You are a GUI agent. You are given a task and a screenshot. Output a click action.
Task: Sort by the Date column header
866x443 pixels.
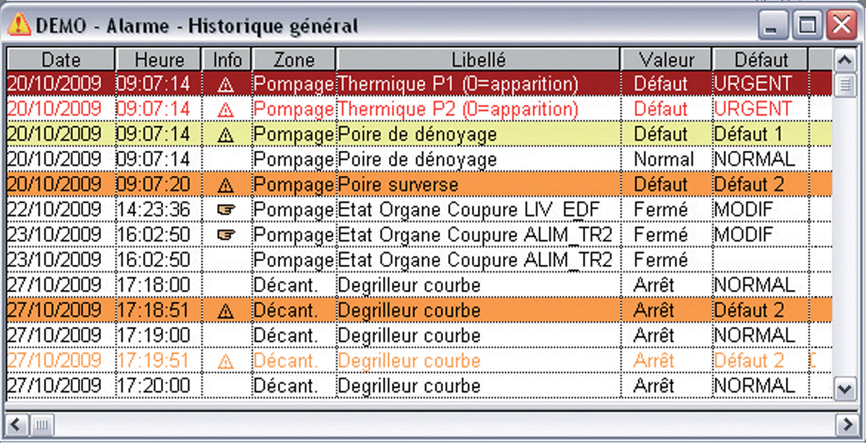click(61, 60)
